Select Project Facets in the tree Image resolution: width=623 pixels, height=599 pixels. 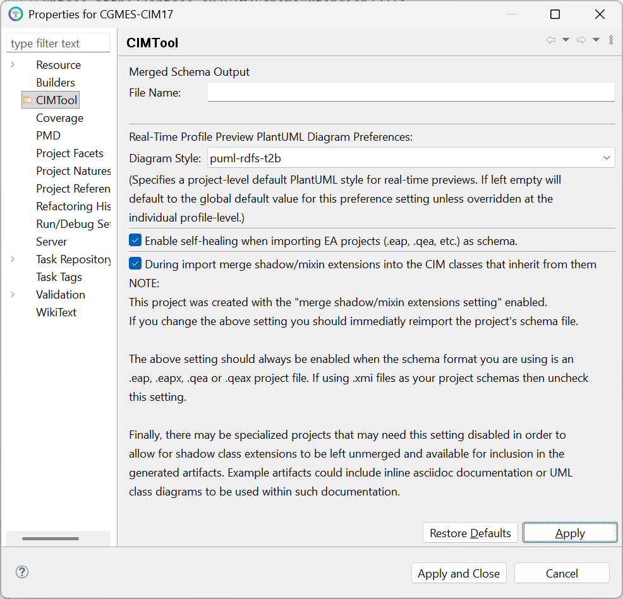coord(70,153)
